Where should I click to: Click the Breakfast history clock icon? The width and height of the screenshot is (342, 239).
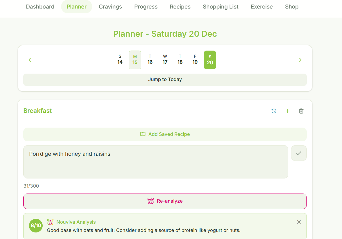pos(274,111)
